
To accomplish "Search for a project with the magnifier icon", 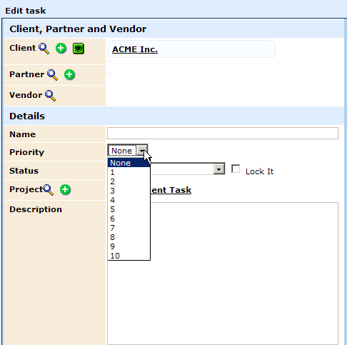I will [49, 190].
